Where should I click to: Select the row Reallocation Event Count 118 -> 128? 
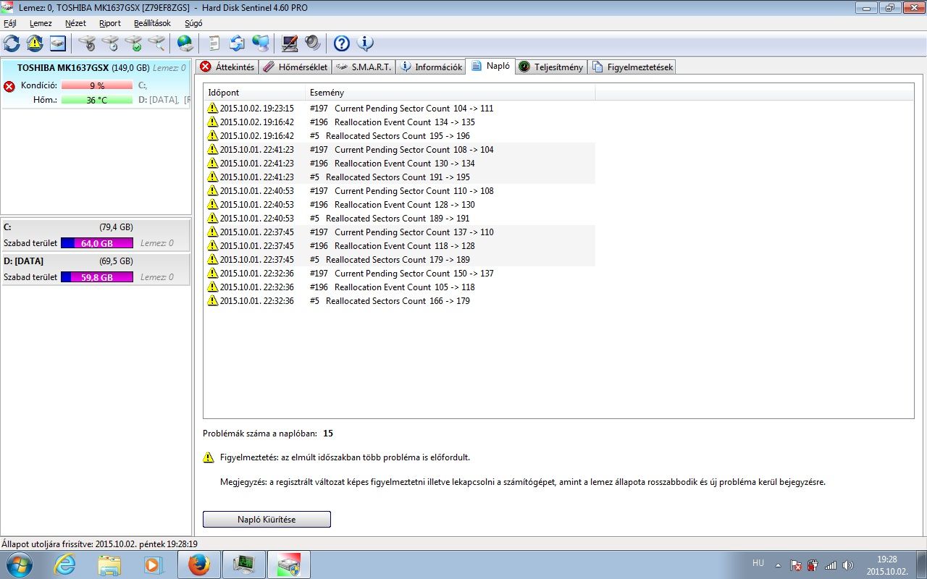pos(400,245)
